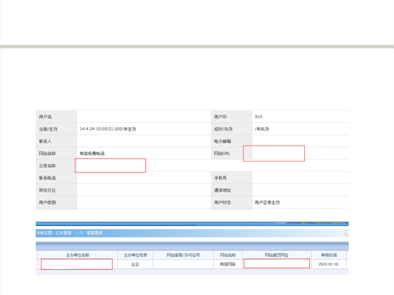Select the 企业 cell in results table

pos(135,264)
